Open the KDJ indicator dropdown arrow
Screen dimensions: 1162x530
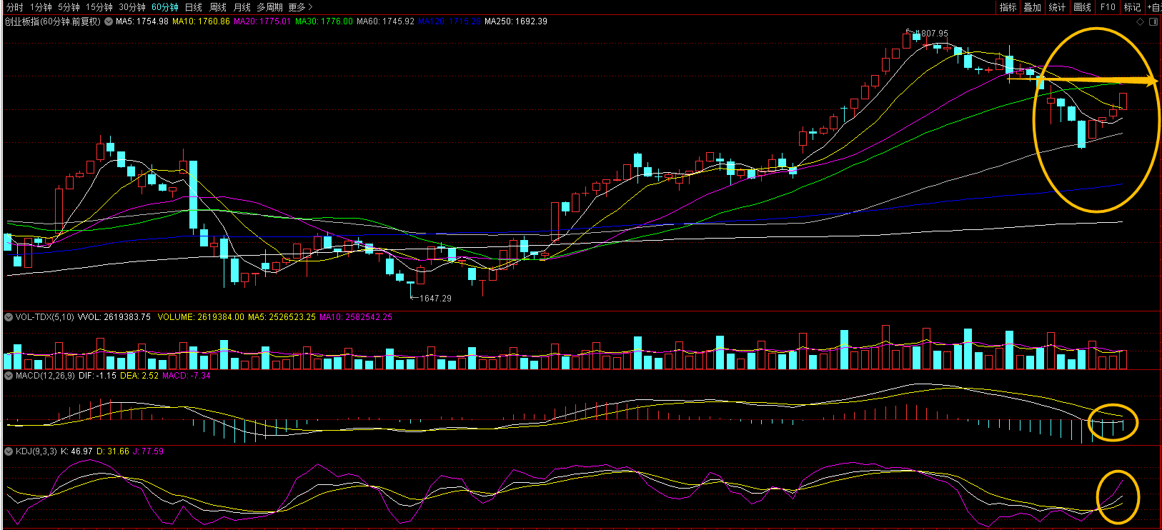[x=9, y=451]
